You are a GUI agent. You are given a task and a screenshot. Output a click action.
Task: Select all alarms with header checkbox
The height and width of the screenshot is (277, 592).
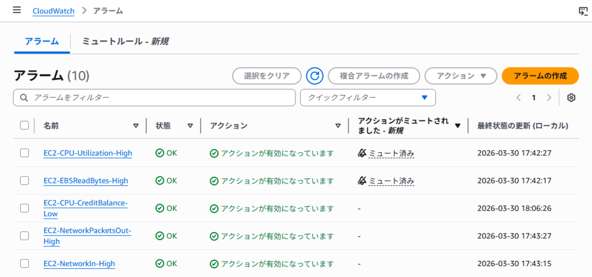[24, 125]
